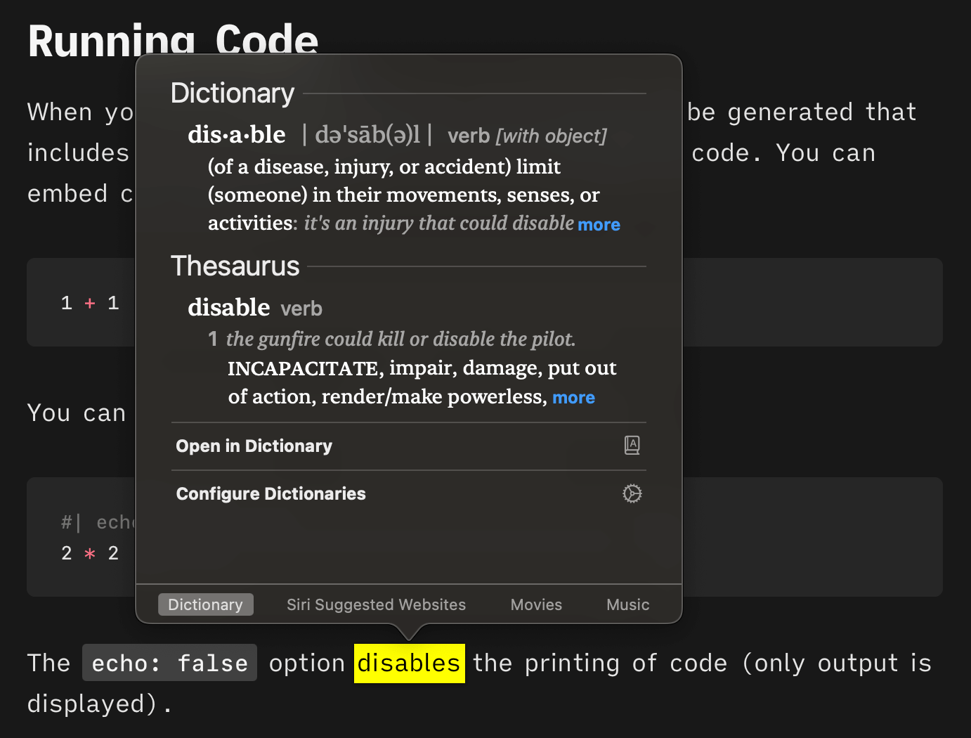Switch to the Siri Suggested Websites tab
The height and width of the screenshot is (738, 971).
376,604
